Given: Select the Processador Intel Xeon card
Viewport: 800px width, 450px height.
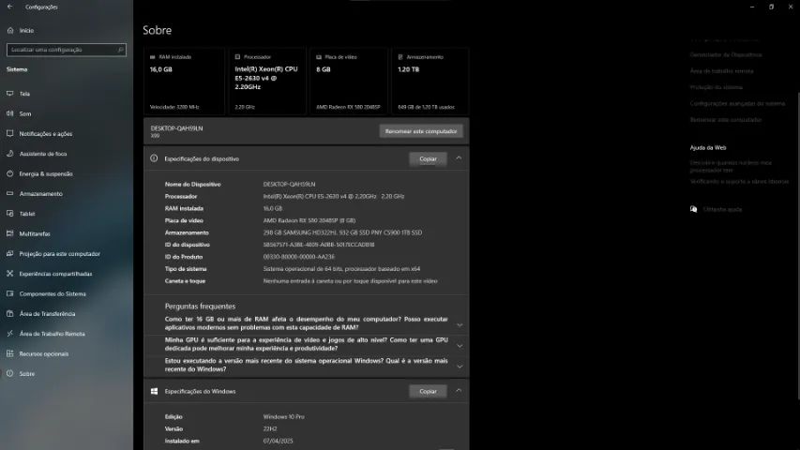Looking at the screenshot, I should pyautogui.click(x=267, y=82).
